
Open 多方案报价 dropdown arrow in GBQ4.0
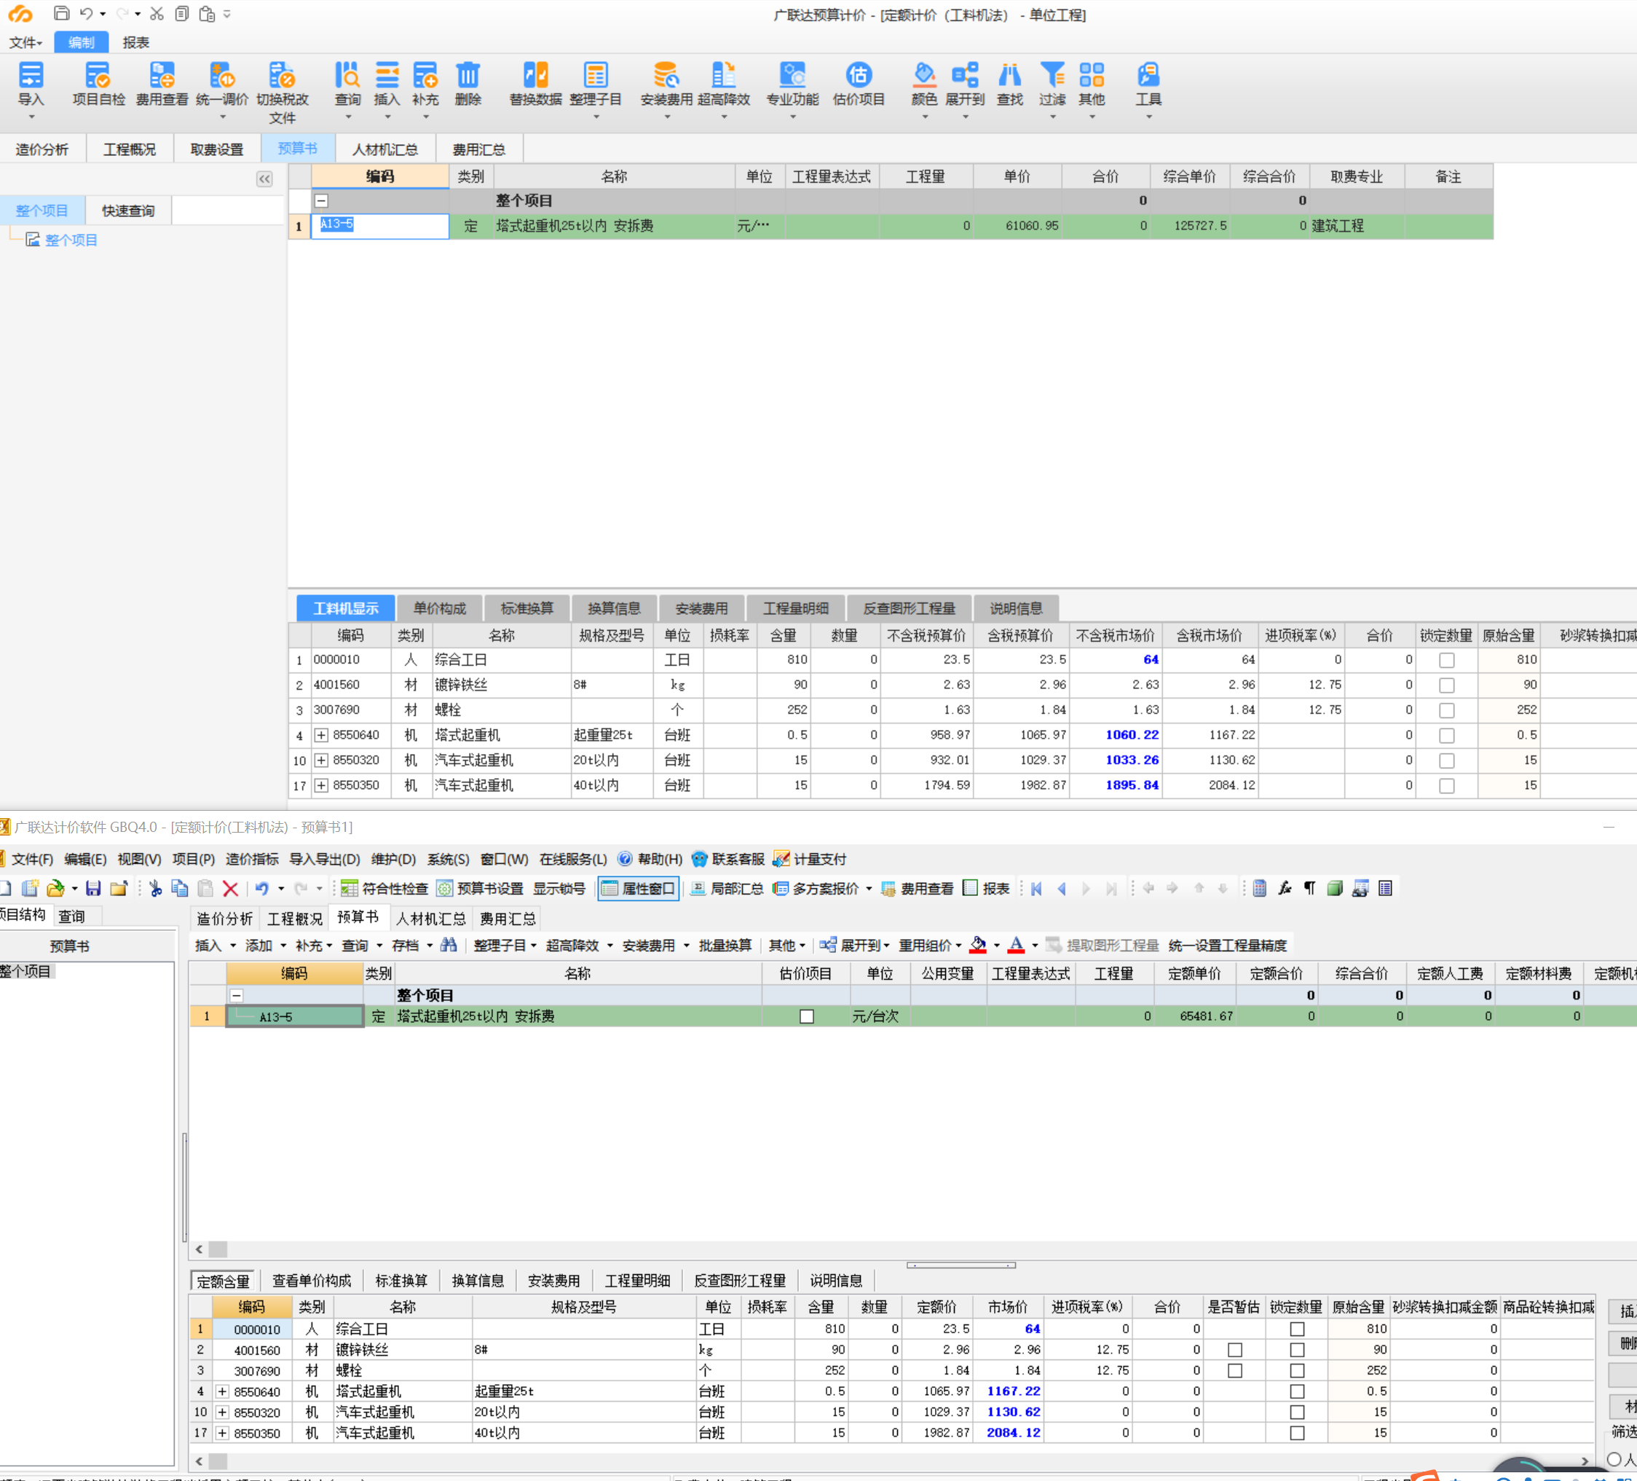[869, 889]
